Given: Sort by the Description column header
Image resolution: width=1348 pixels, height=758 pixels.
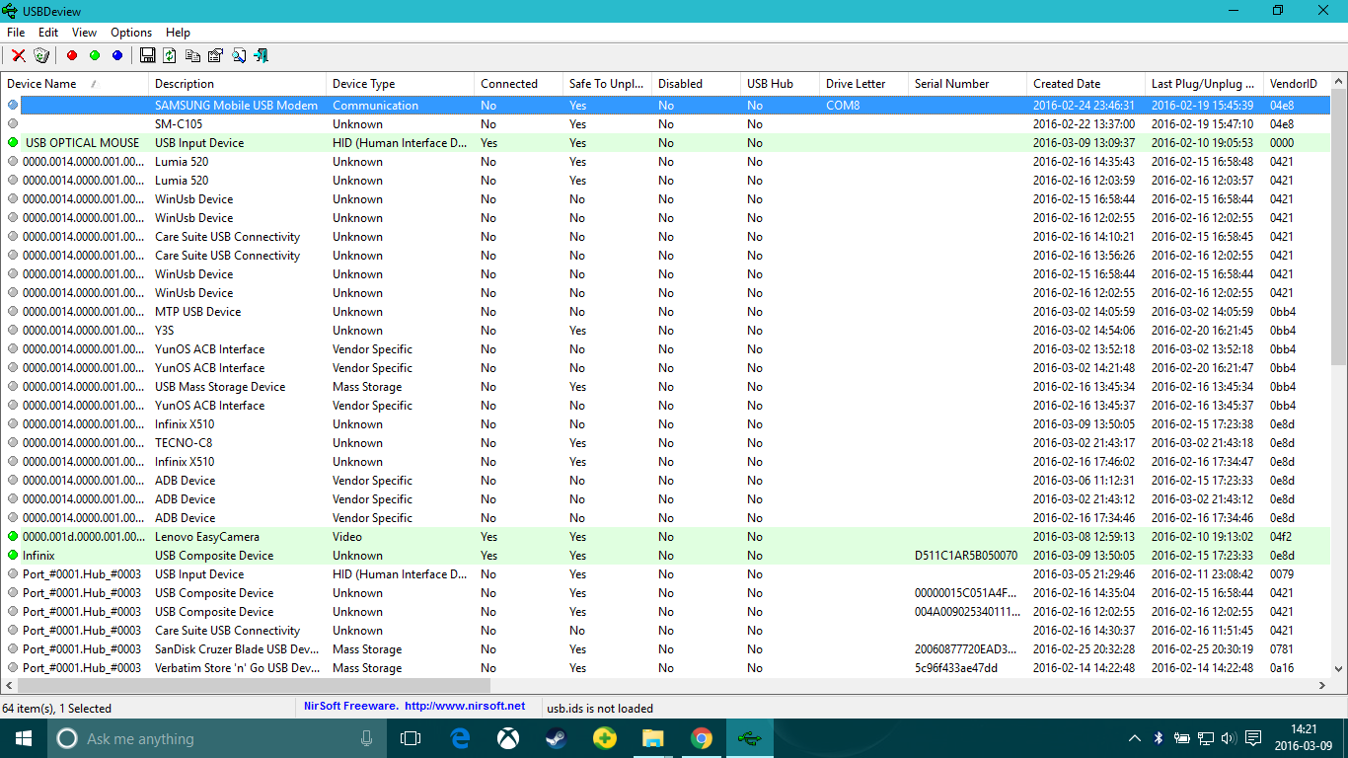Looking at the screenshot, I should tap(238, 84).
